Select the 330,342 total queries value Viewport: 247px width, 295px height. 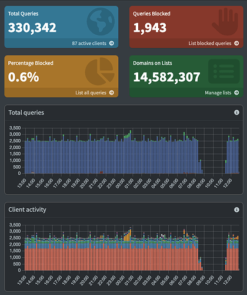tap(32, 28)
